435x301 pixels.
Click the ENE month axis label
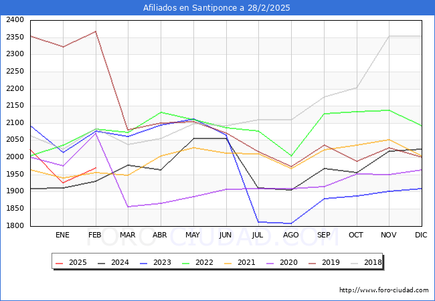pos(62,235)
